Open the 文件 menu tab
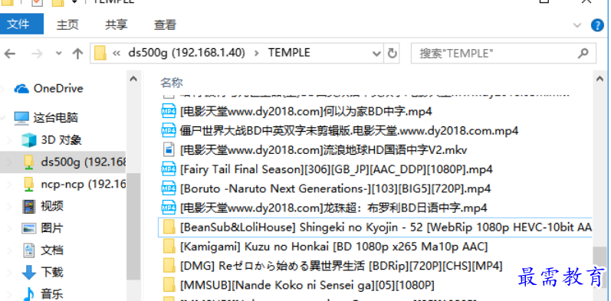Screen dimensions: 611x301 [21, 25]
